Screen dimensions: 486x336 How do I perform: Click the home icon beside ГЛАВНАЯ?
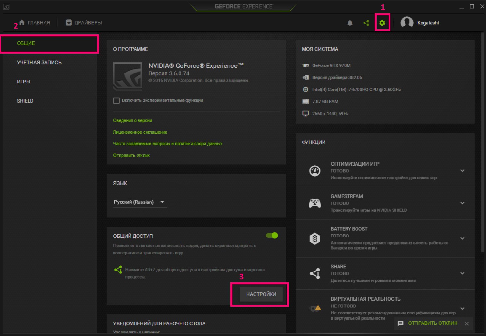[22, 22]
